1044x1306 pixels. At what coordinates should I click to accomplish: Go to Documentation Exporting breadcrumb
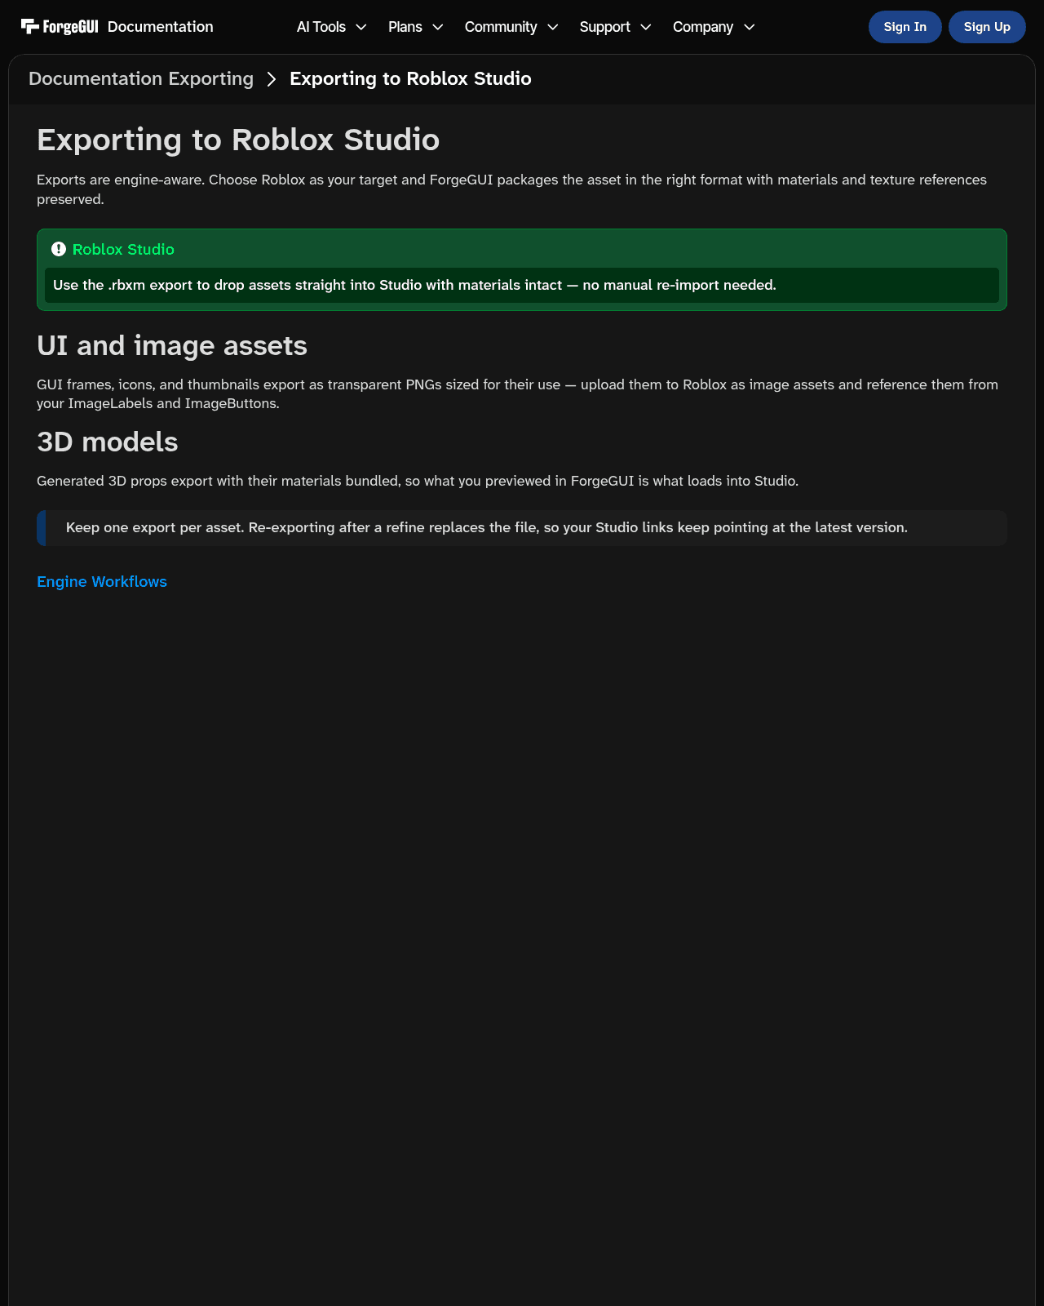pyautogui.click(x=141, y=78)
